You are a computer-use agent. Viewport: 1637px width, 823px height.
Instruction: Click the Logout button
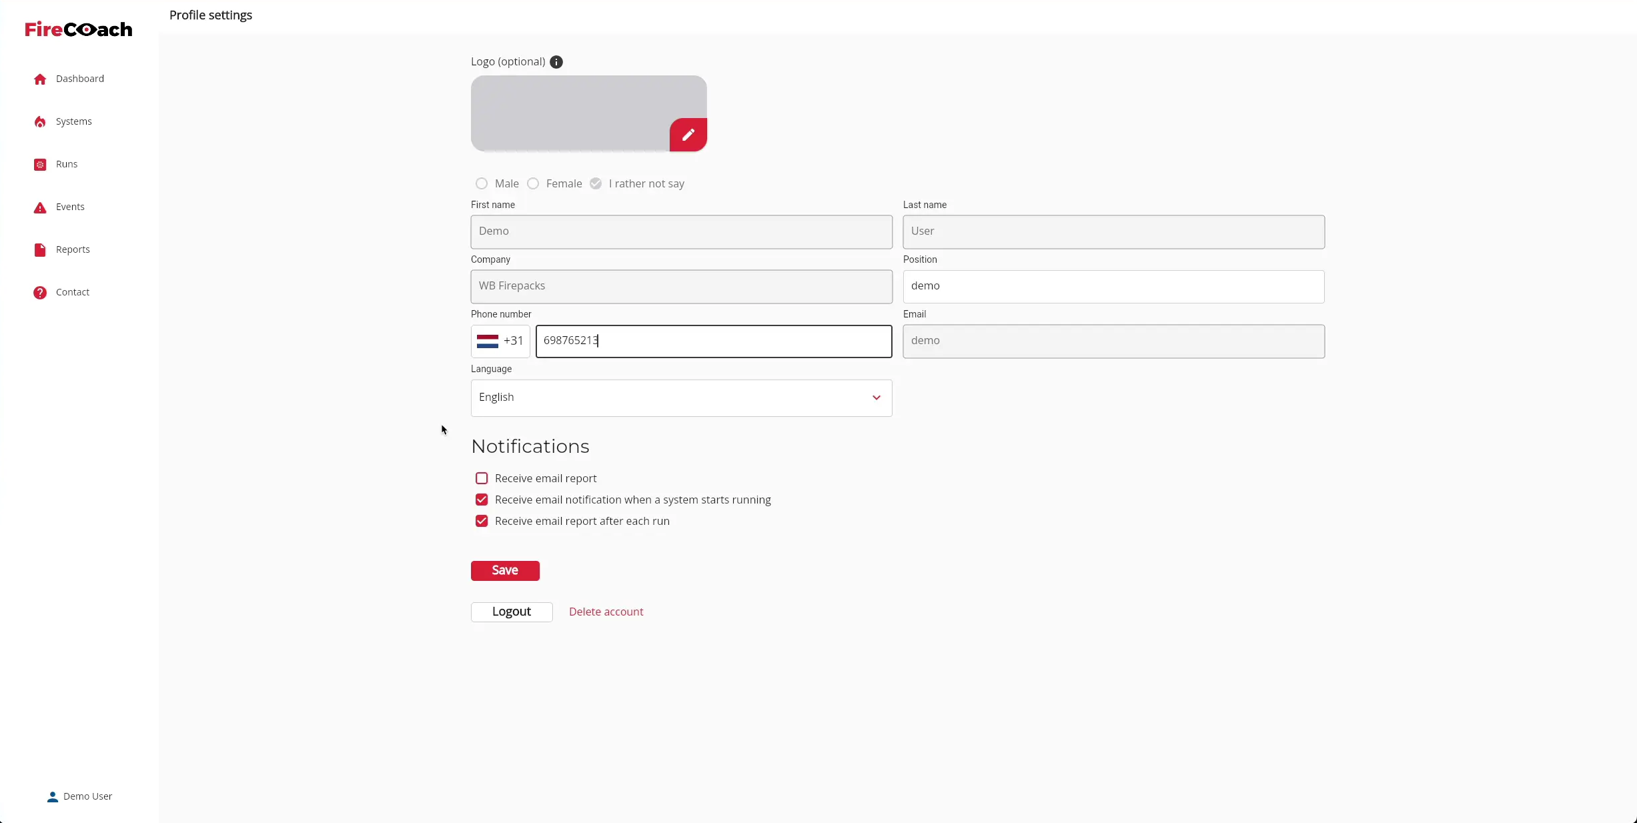click(x=512, y=612)
